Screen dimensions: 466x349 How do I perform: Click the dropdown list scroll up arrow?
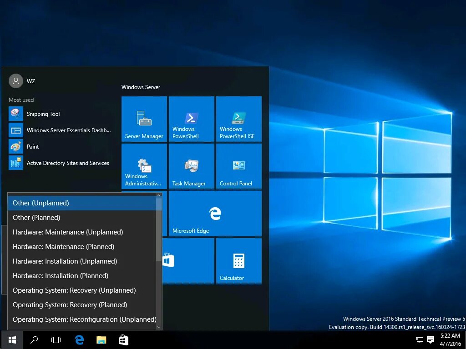(x=159, y=195)
